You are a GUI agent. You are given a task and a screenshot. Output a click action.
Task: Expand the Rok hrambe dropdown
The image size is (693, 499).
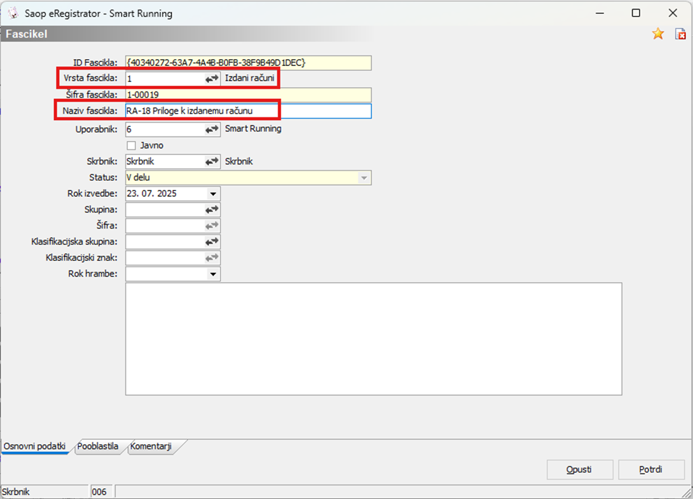tap(213, 274)
